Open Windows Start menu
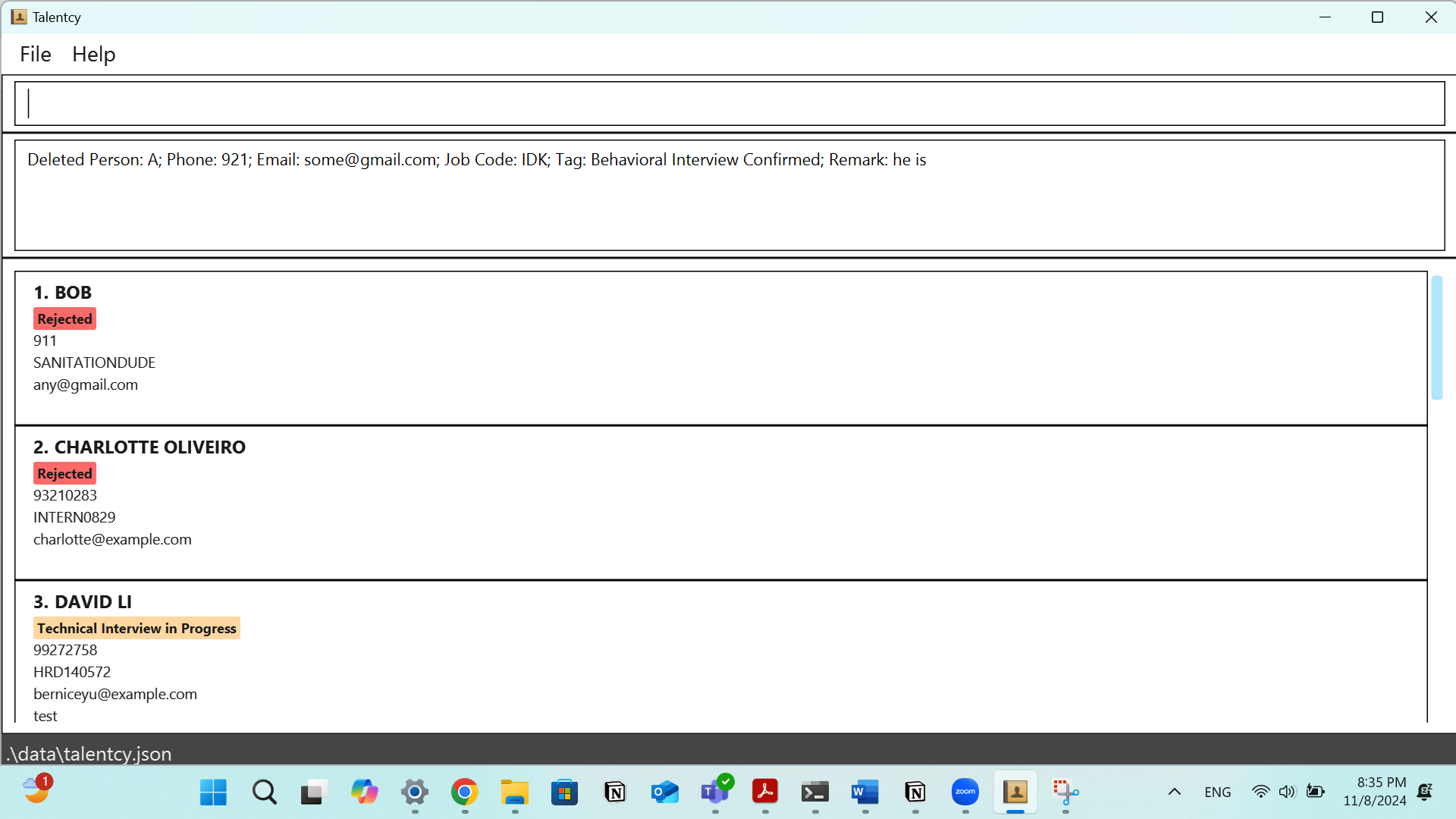The width and height of the screenshot is (1456, 819). 213,792
